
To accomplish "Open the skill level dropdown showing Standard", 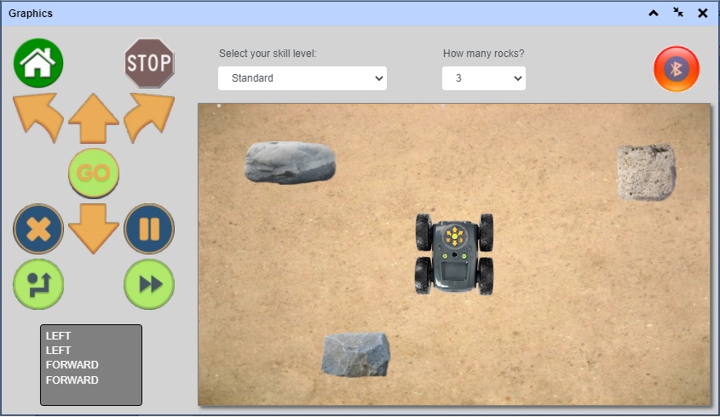I will 302,78.
